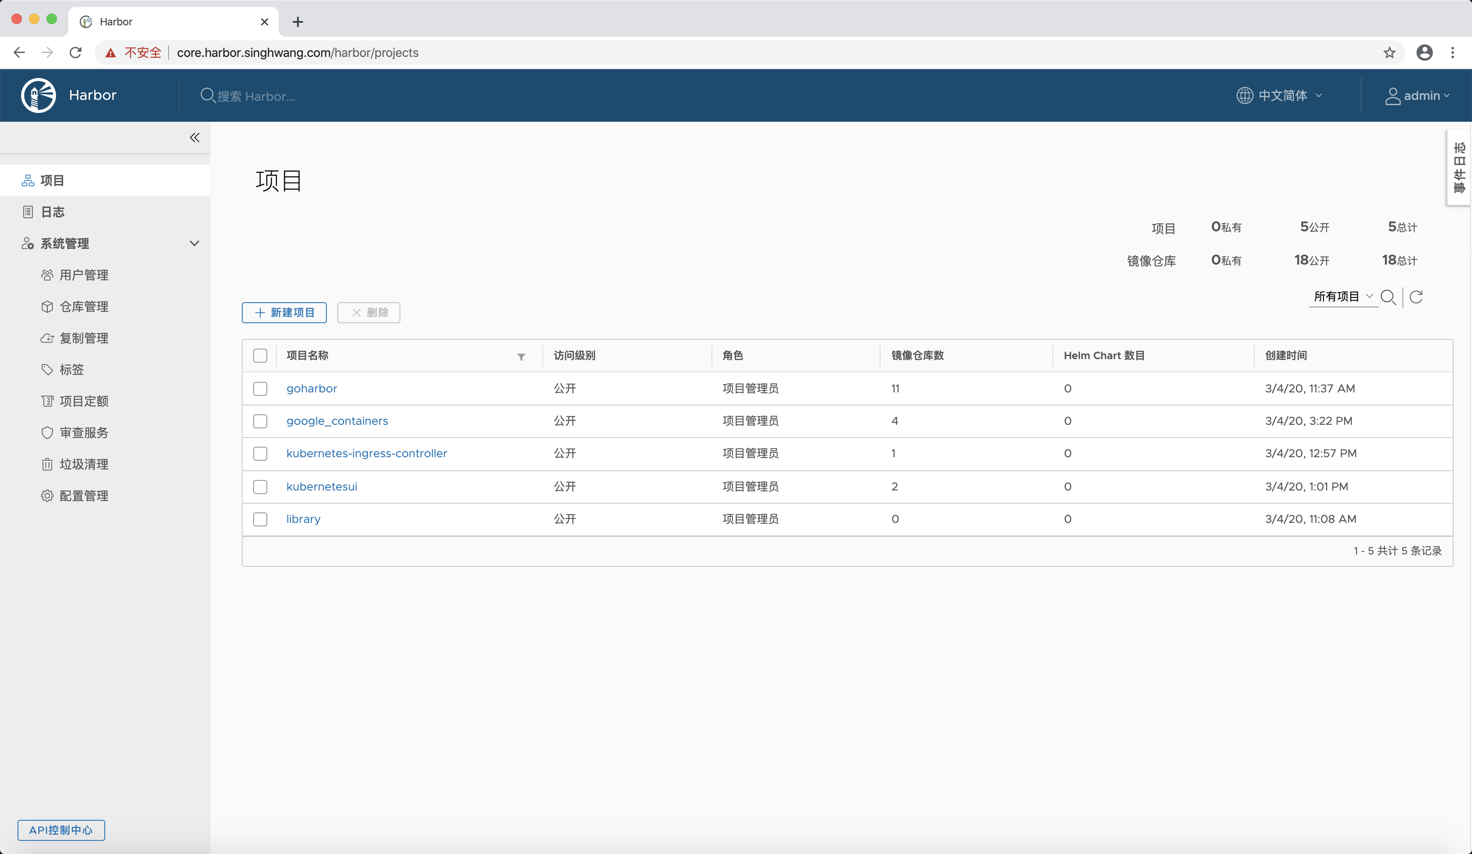Go back using browser back arrow
The width and height of the screenshot is (1472, 854).
(x=19, y=53)
